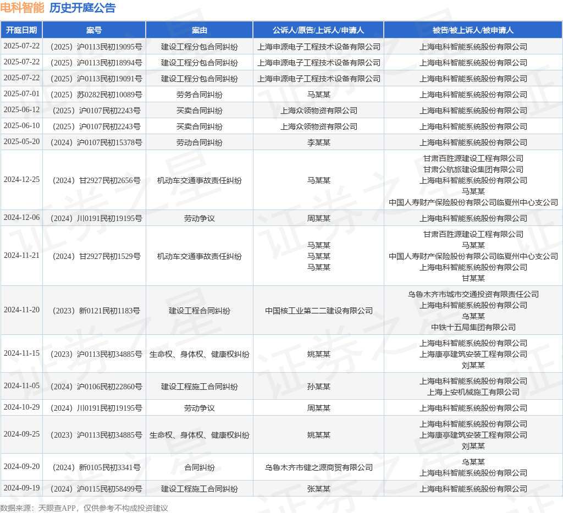Select 买卖合同纠纷 in the 2025-06-12 row

click(199, 111)
